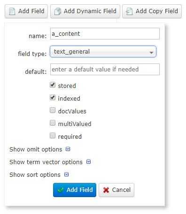Mark the field as required

tap(53, 135)
